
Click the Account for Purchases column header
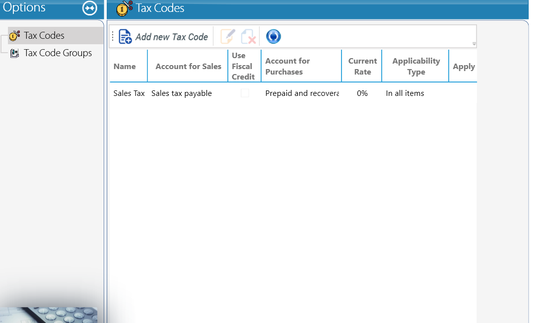coord(301,66)
